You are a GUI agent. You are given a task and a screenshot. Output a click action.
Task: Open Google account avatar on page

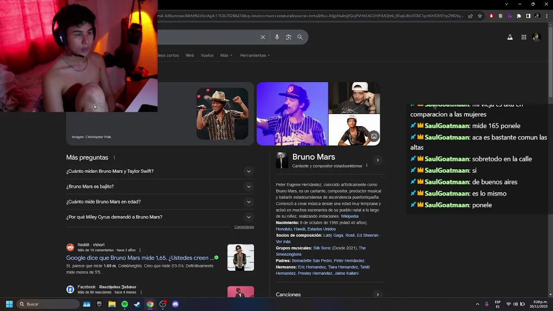[536, 37]
